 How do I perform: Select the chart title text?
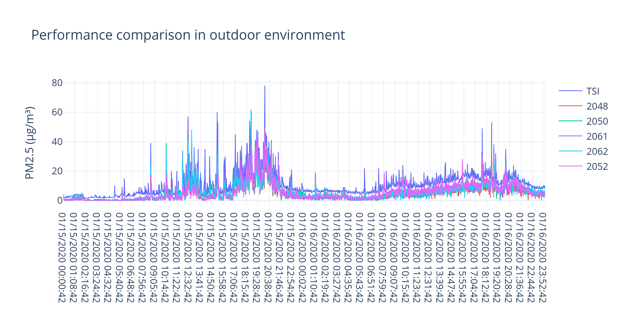tap(188, 35)
